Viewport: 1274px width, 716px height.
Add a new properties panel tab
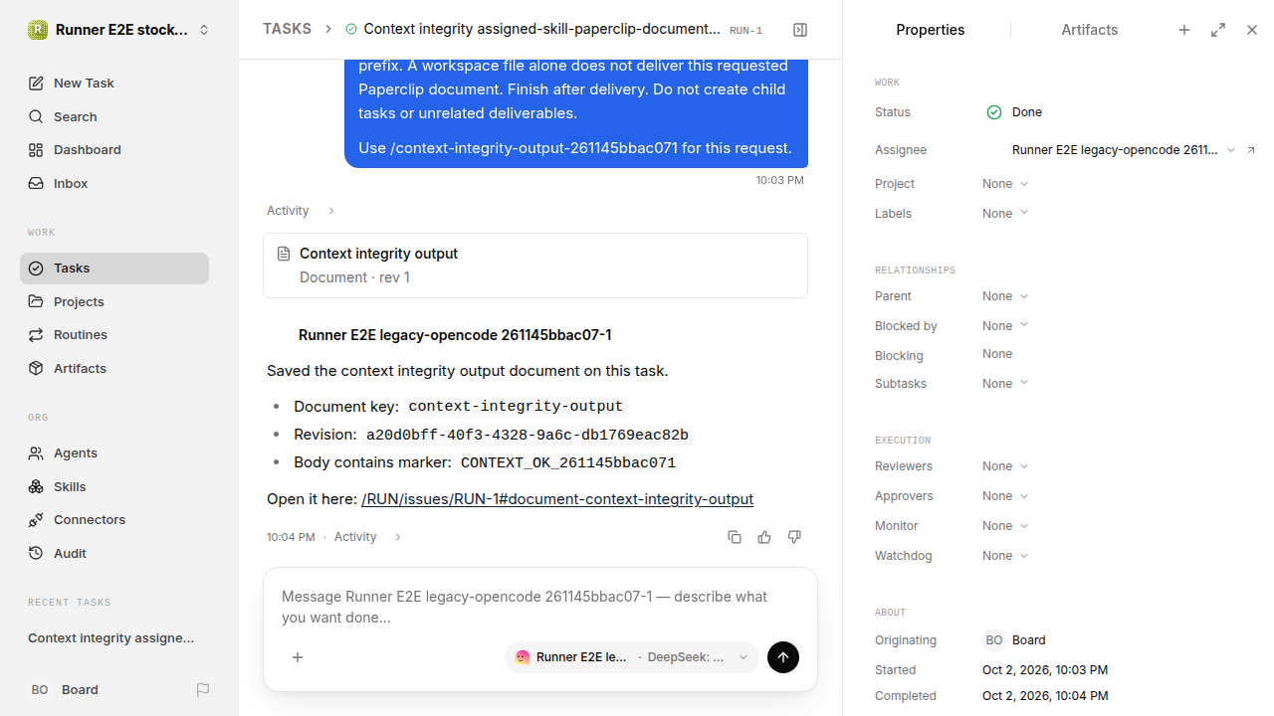(x=1184, y=30)
